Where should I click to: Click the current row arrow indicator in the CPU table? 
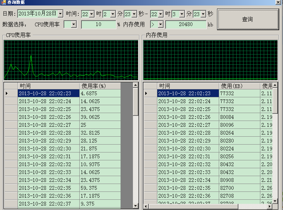pyautogui.click(x=8, y=93)
